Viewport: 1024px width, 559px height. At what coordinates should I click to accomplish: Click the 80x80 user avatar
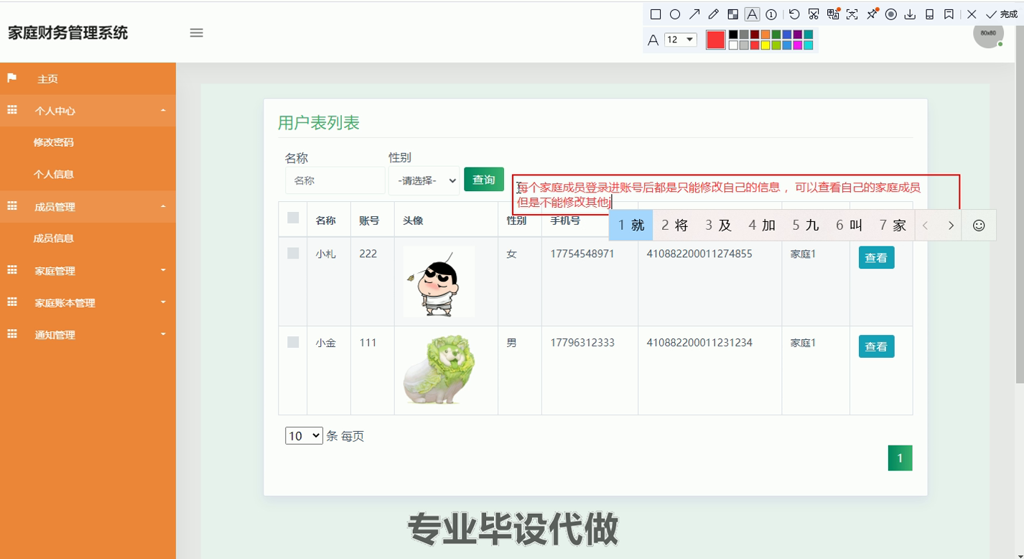[988, 33]
